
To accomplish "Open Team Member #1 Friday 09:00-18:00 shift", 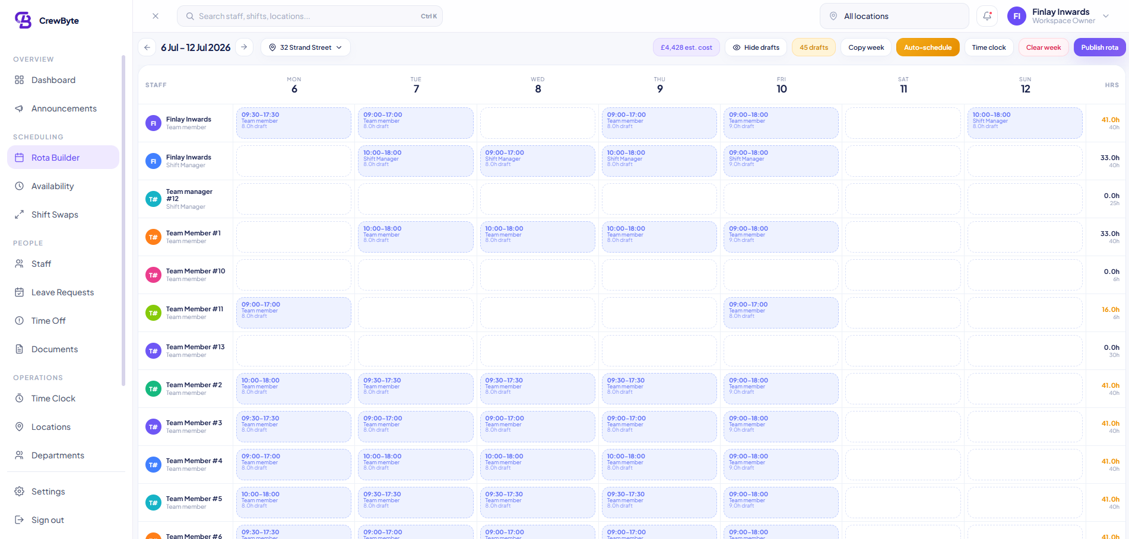I will click(781, 237).
